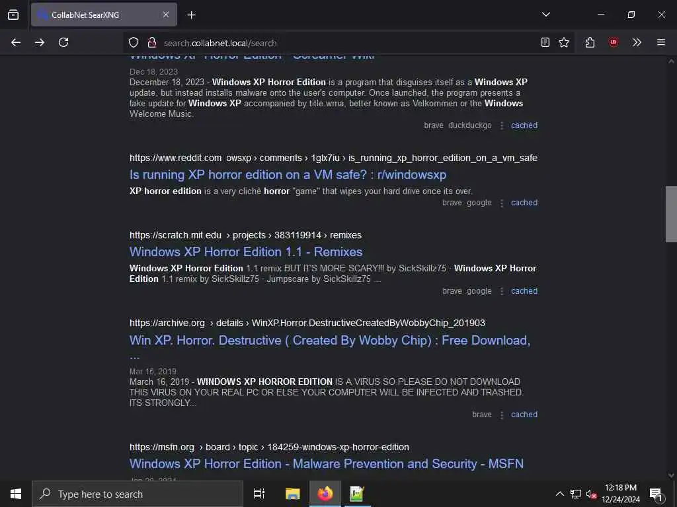The width and height of the screenshot is (677, 507).
Task: Click the 'duckduckgo' engine label
Action: (470, 125)
